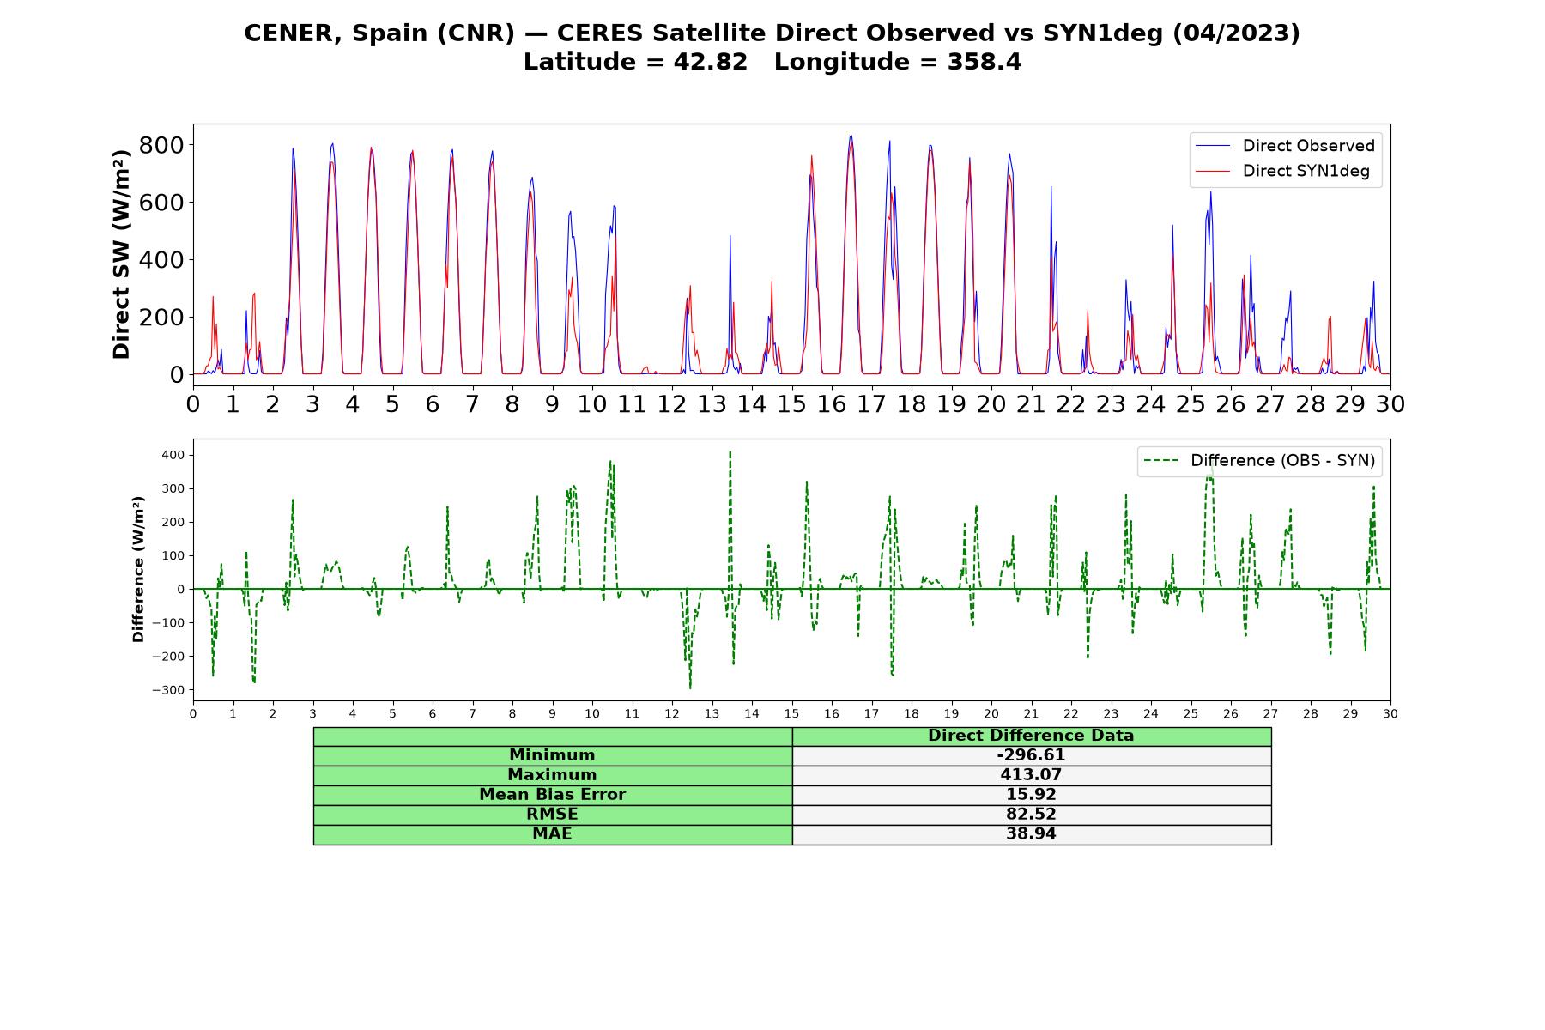Click the RMSE value 82.52 cell
The width and height of the screenshot is (1545, 1030).
(x=1032, y=815)
